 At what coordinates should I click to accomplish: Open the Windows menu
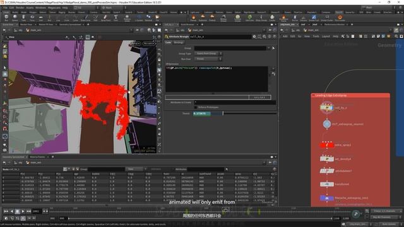coord(40,8)
